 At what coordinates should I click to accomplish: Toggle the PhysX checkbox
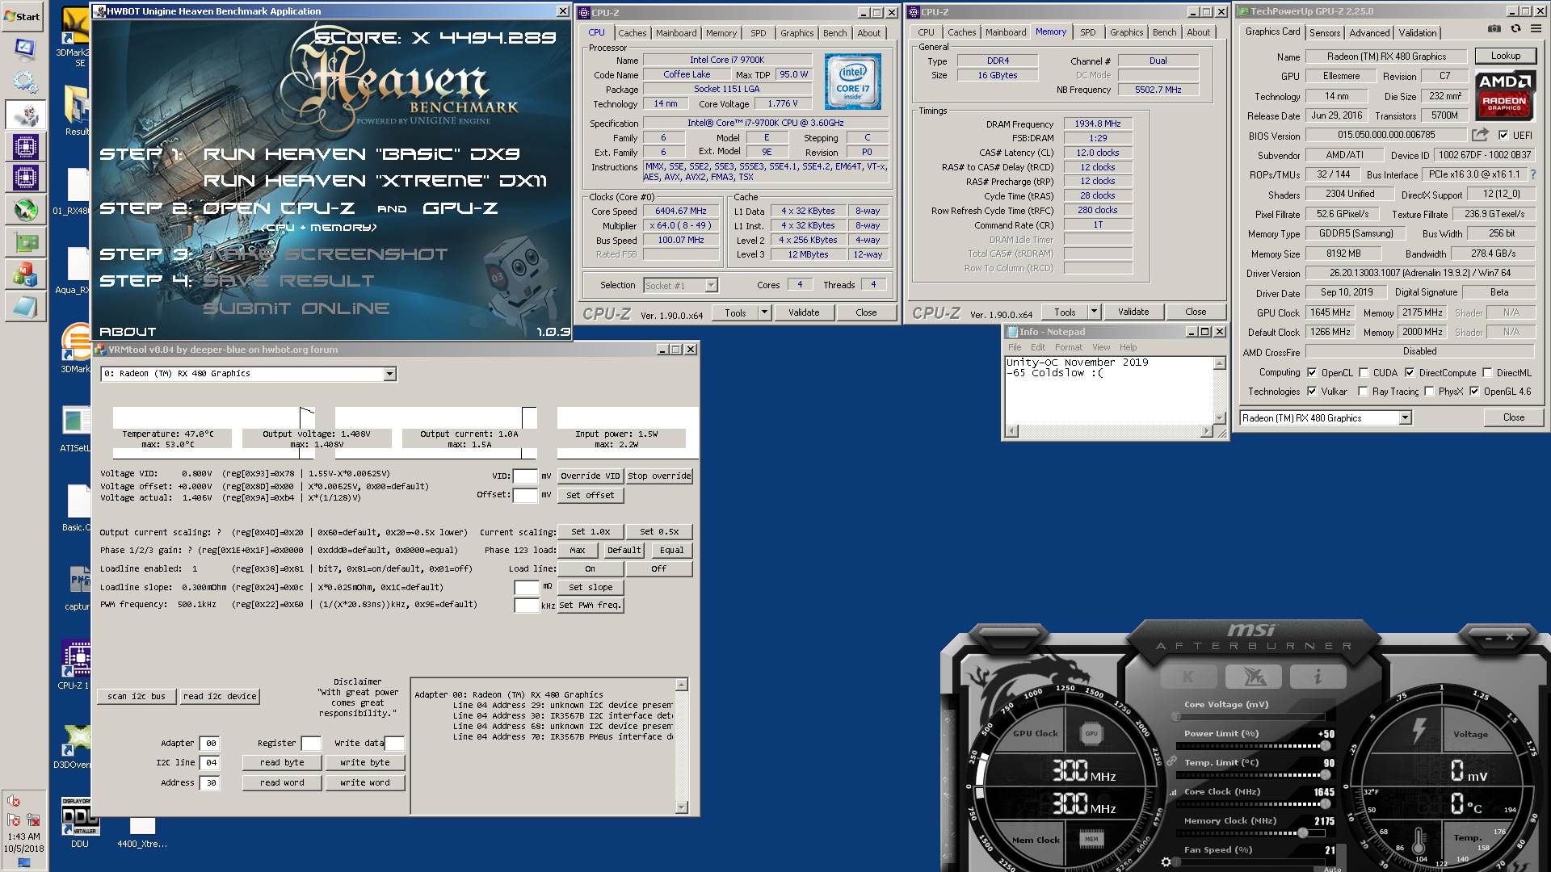[x=1428, y=392]
